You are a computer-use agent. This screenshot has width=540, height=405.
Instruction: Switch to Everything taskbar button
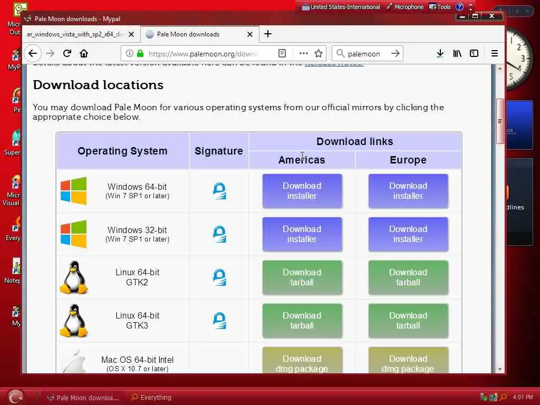pyautogui.click(x=151, y=398)
